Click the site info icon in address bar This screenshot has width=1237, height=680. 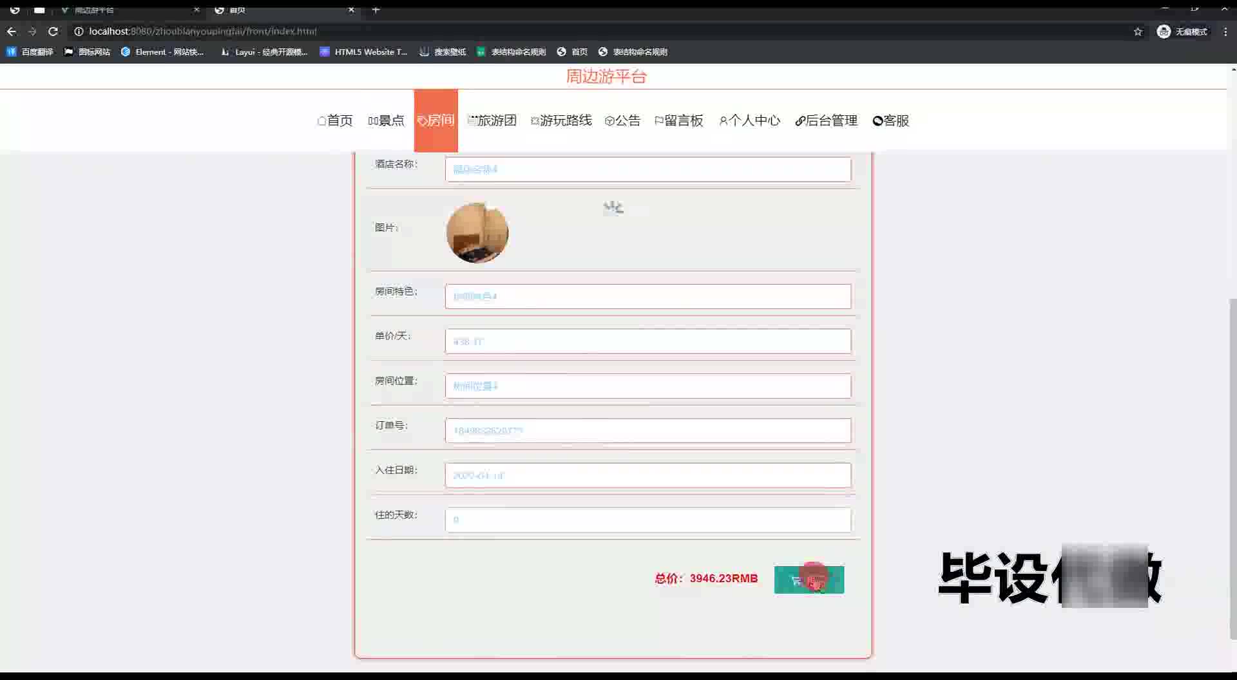click(79, 31)
